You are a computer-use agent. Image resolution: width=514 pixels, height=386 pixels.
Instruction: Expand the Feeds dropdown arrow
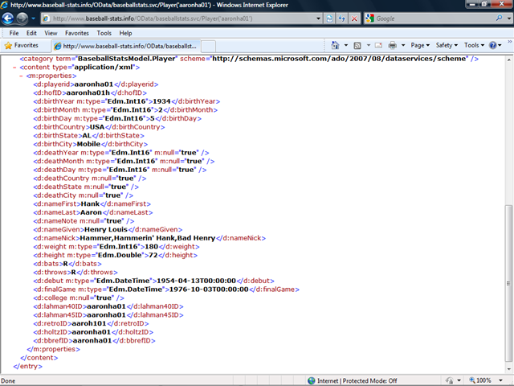click(368, 45)
